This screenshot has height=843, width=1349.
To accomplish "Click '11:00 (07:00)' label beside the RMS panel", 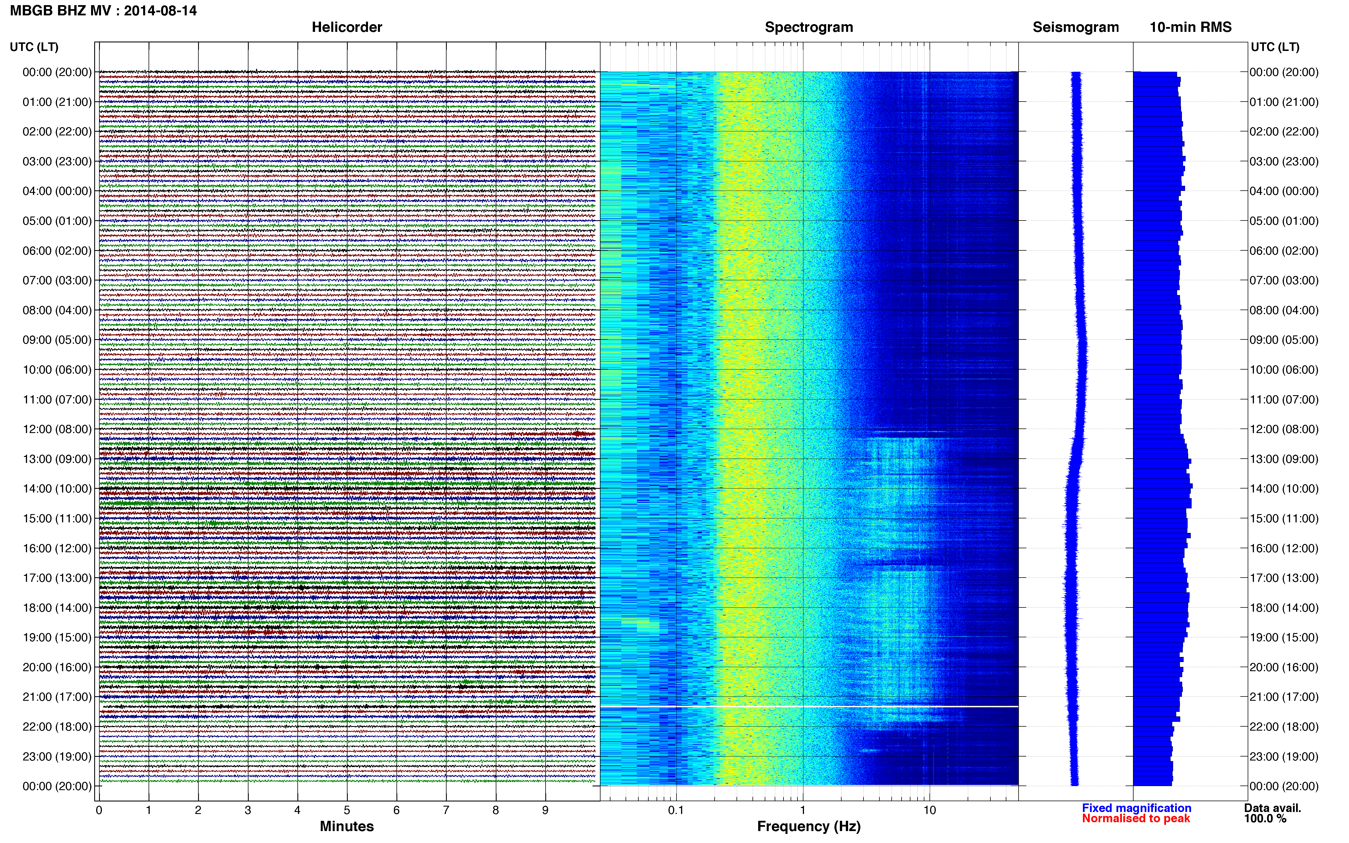I will click(x=1284, y=400).
